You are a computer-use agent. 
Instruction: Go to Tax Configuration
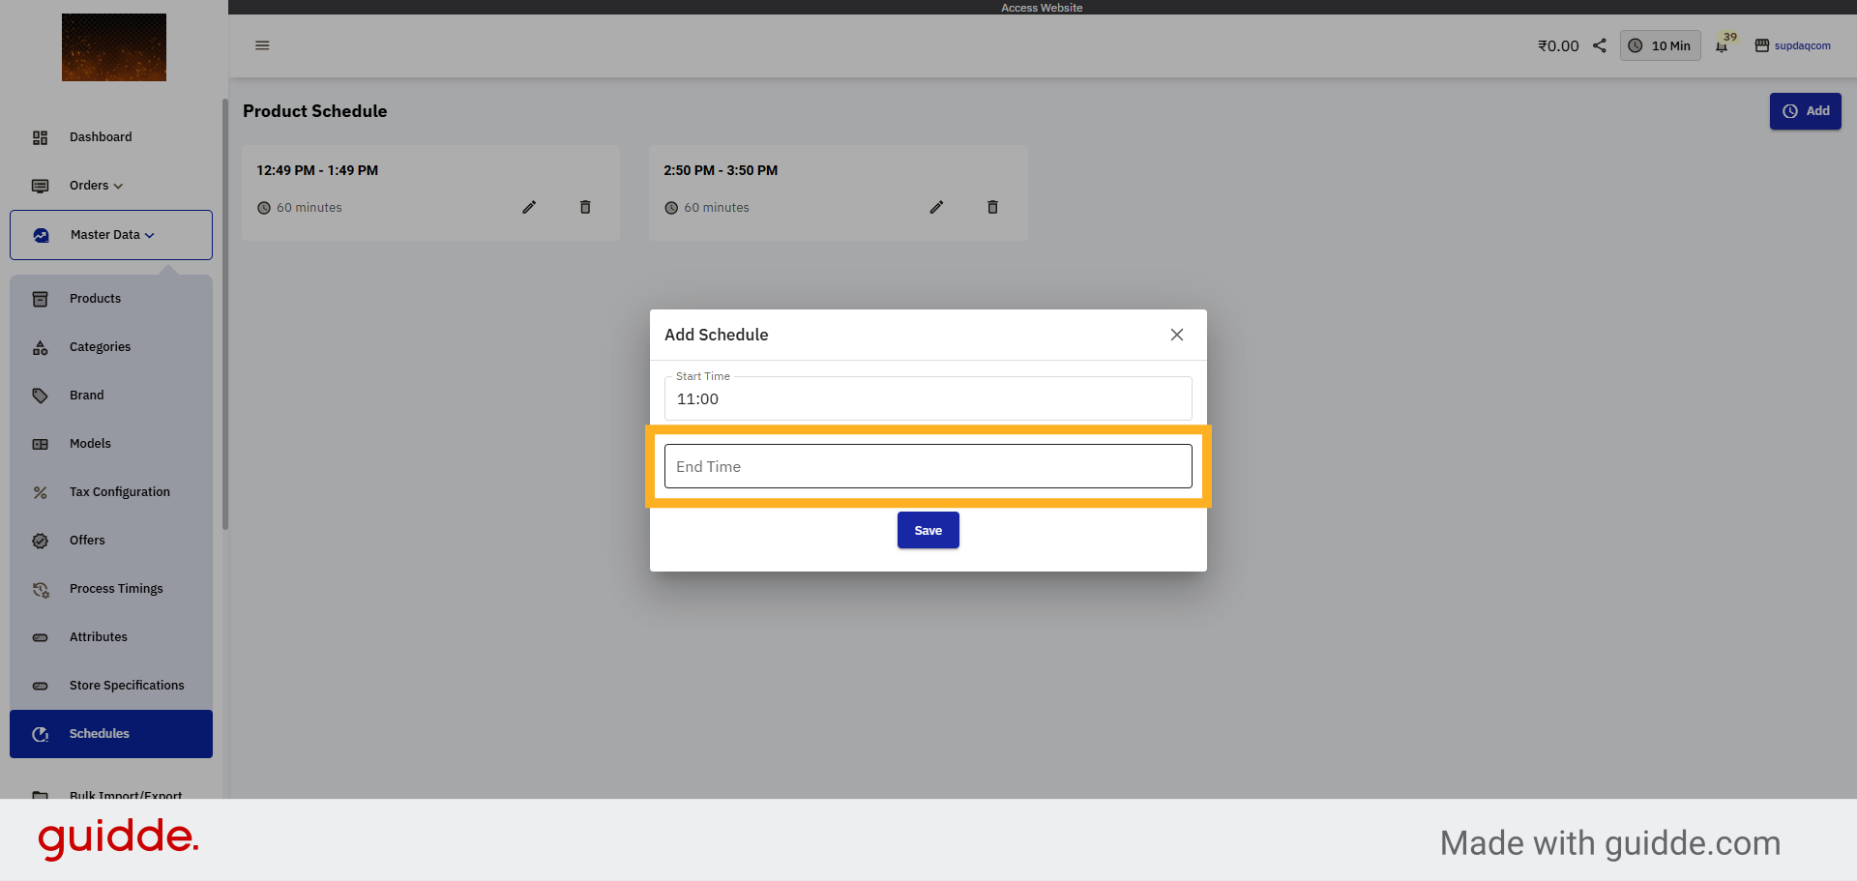click(x=119, y=492)
